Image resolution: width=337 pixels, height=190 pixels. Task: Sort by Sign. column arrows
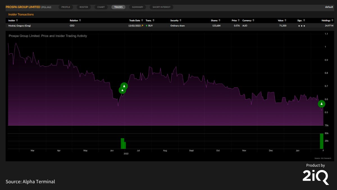[304, 20]
